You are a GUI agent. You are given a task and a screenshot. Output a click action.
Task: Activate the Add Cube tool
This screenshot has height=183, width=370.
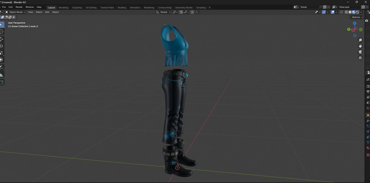pyautogui.click(x=2, y=82)
